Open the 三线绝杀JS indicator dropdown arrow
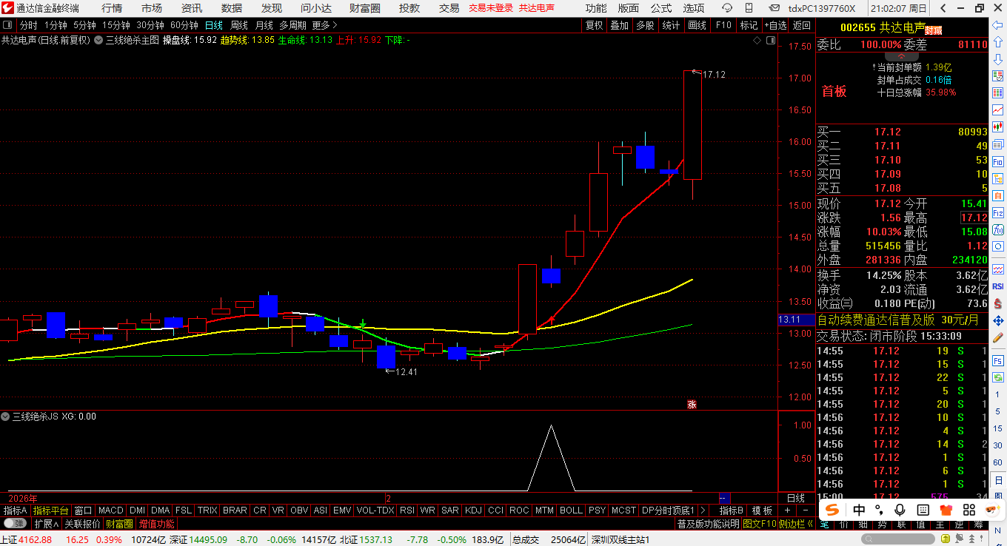 pos(6,417)
